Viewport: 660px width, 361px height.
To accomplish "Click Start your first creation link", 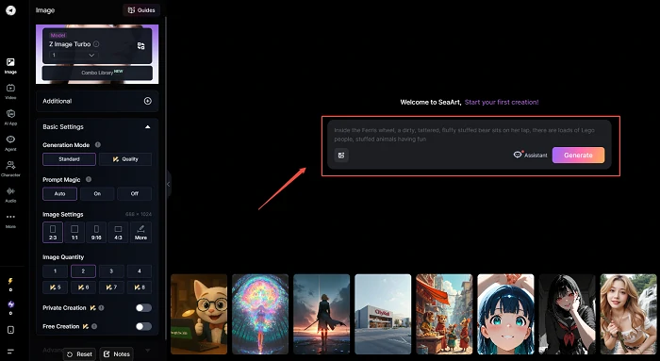I will tap(502, 102).
